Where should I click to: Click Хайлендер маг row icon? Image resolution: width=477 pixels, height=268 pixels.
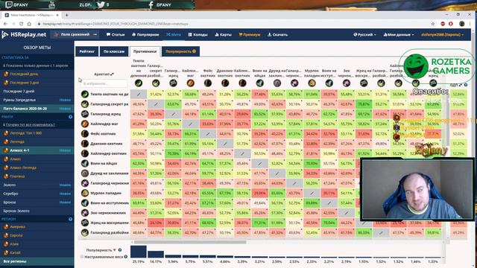(x=84, y=124)
